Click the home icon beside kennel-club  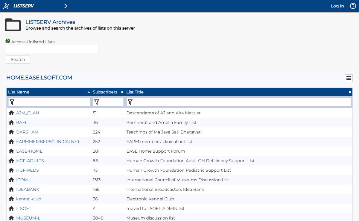(11, 199)
